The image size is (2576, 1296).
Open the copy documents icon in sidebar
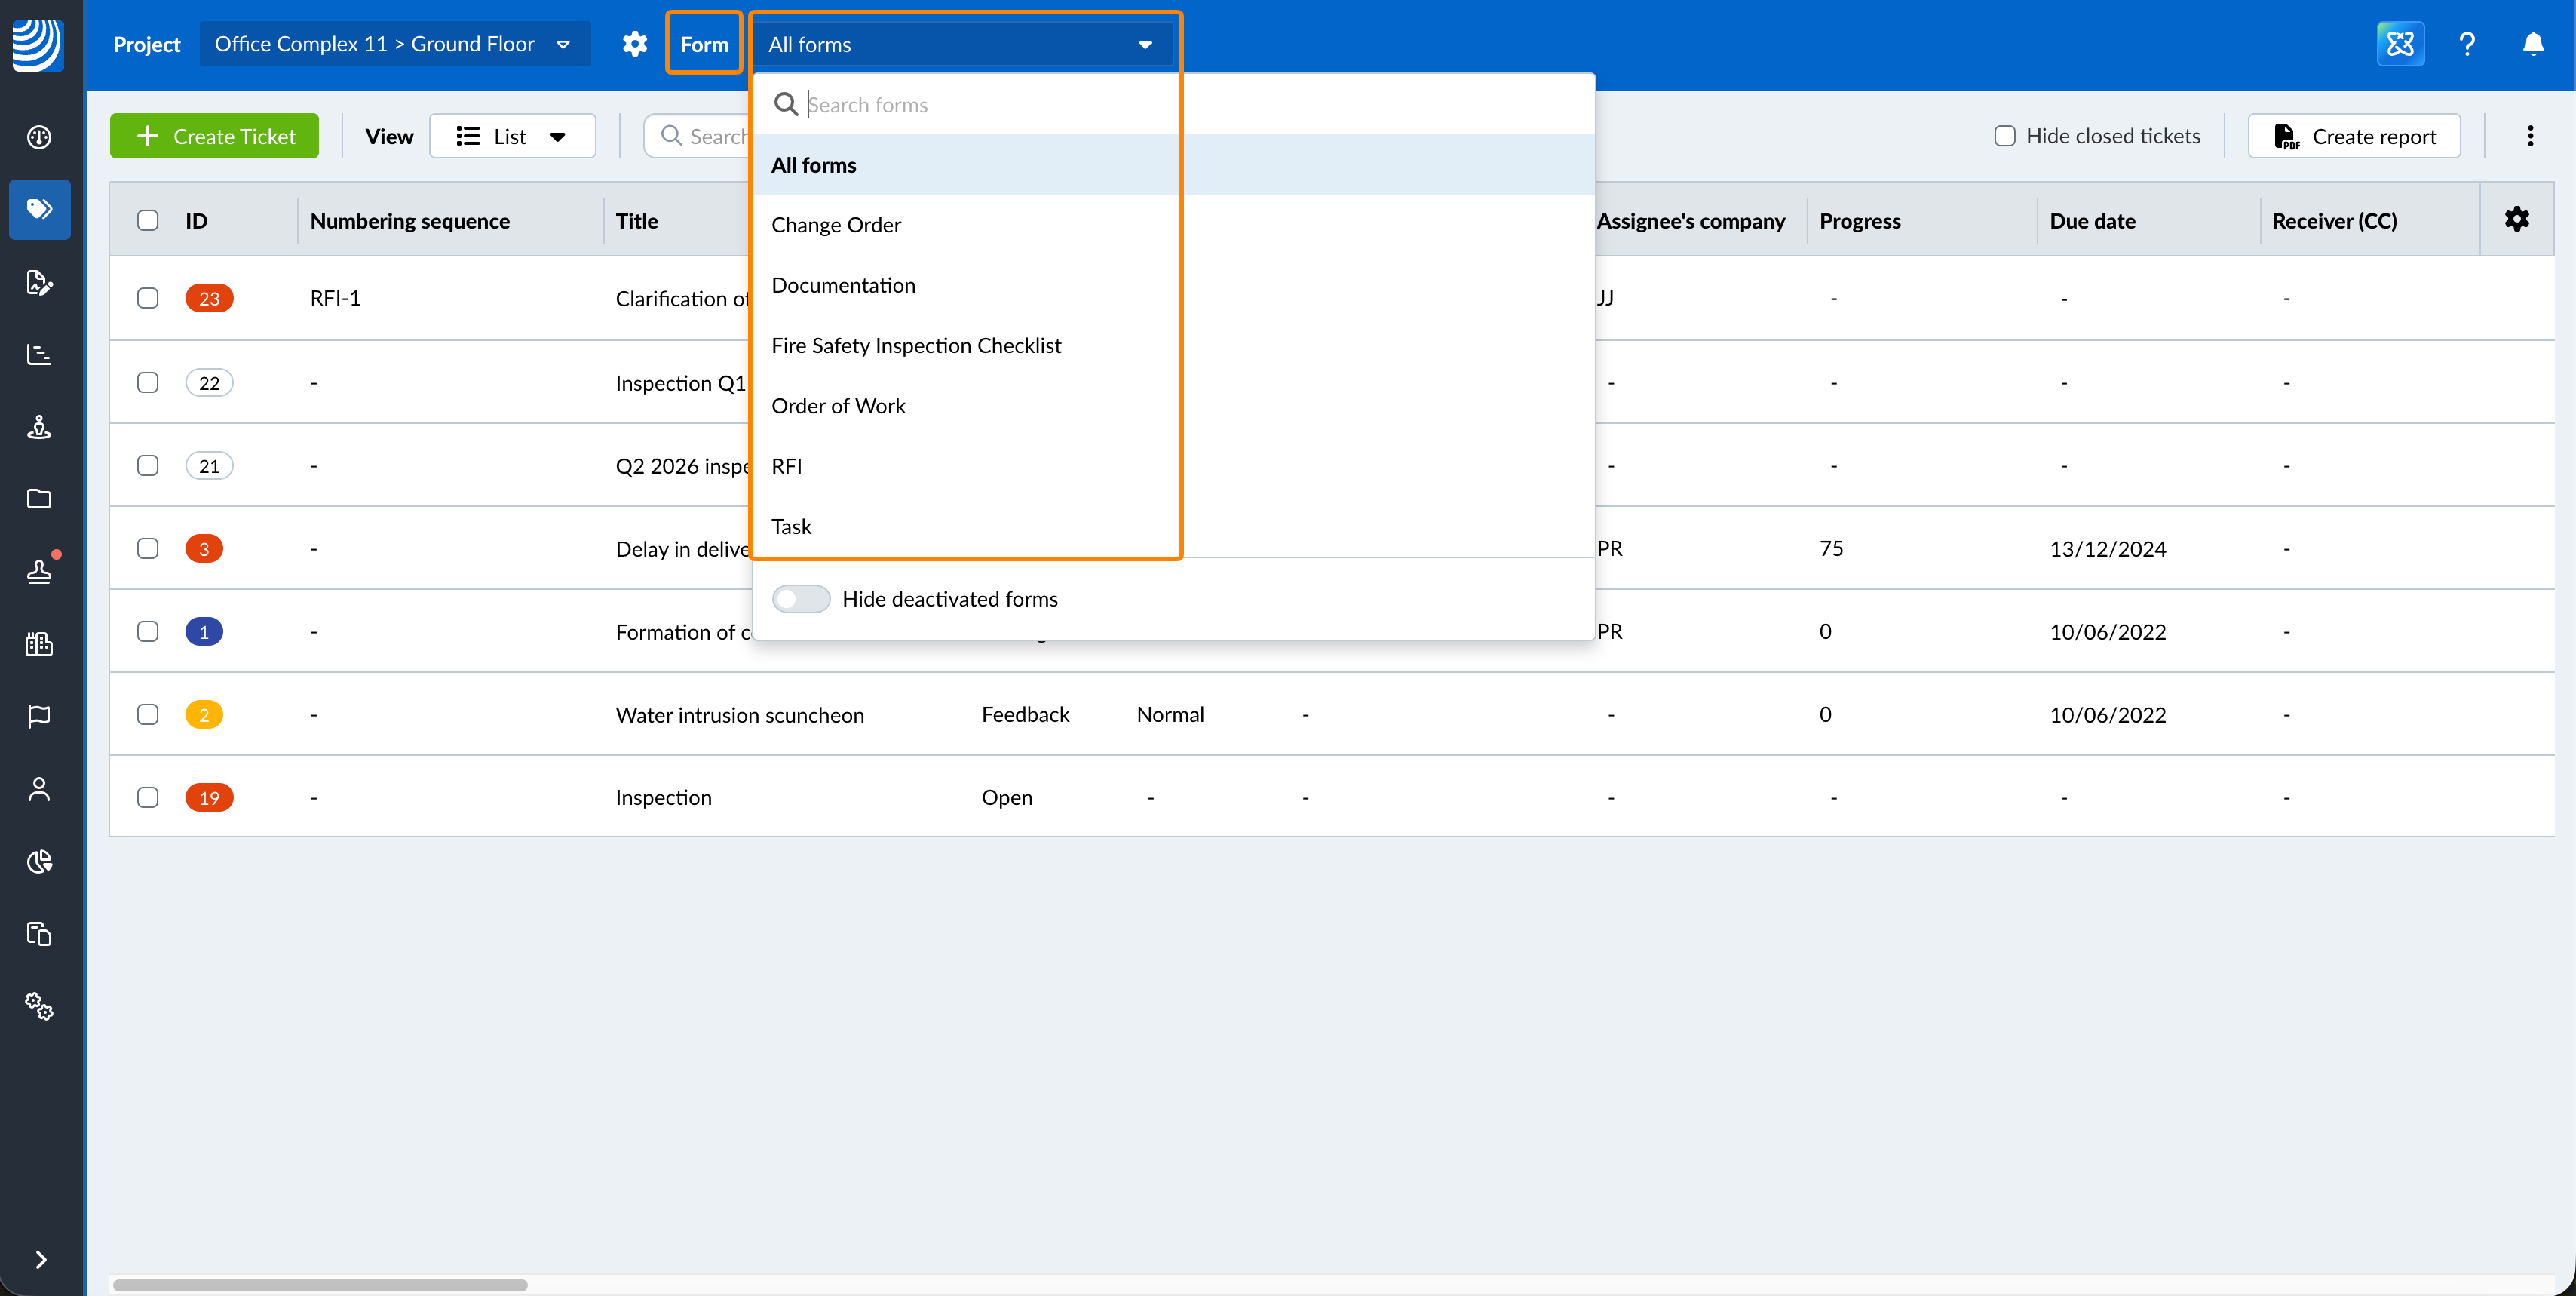(x=39, y=934)
